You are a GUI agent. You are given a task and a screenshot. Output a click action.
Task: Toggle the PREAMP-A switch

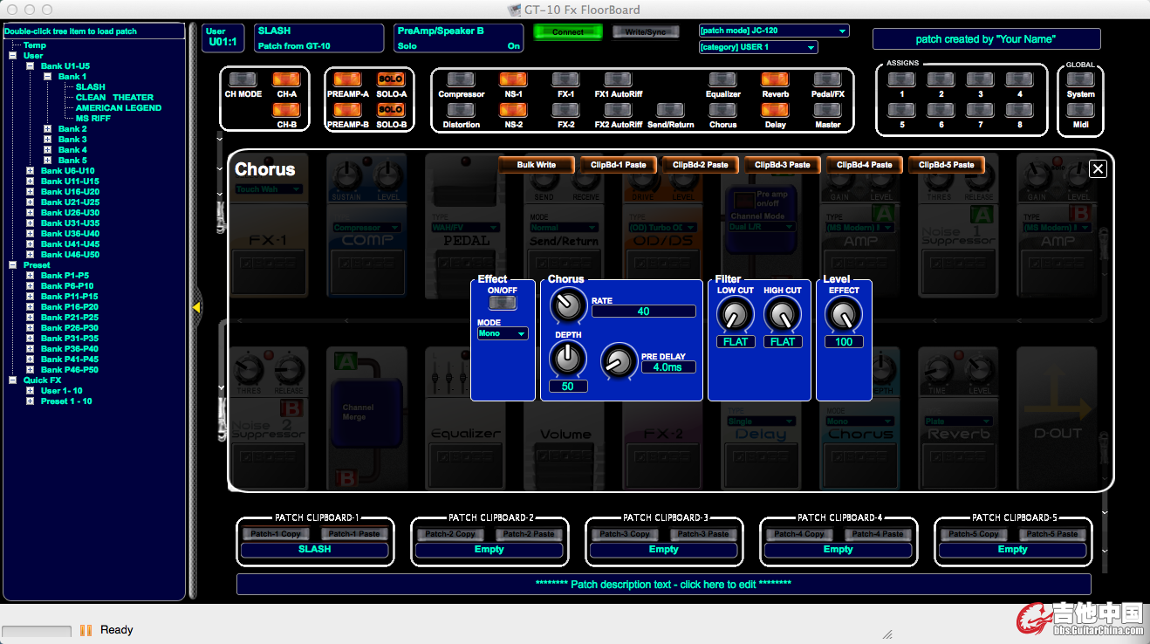click(x=347, y=80)
